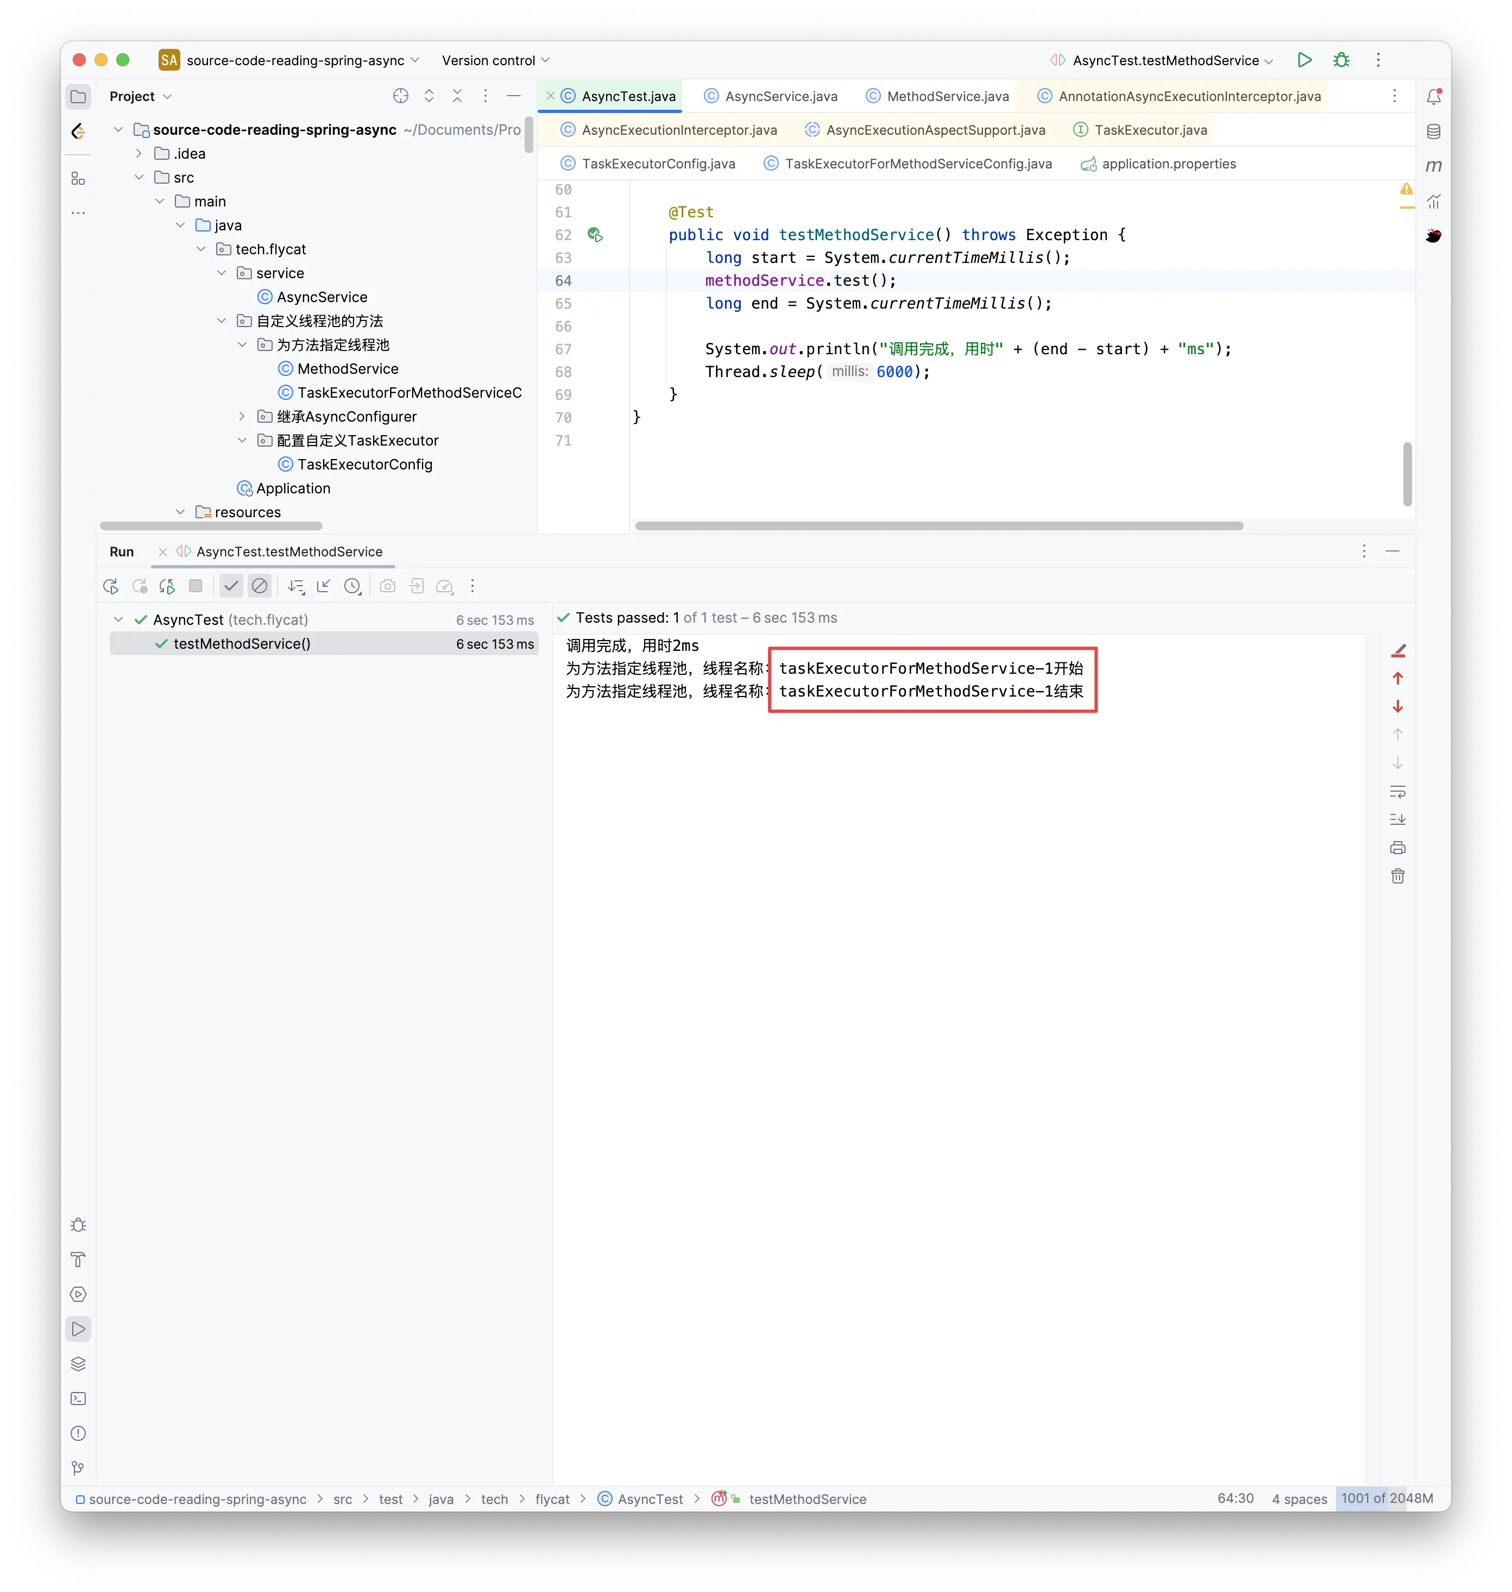Open AnnotationAsyncExecutionInterceptor.java tab
The height and width of the screenshot is (1592, 1512).
click(x=1179, y=96)
